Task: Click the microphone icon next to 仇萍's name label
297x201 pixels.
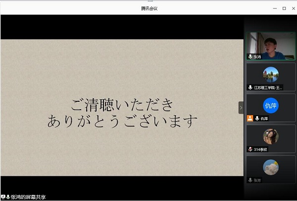Action: (x=257, y=118)
